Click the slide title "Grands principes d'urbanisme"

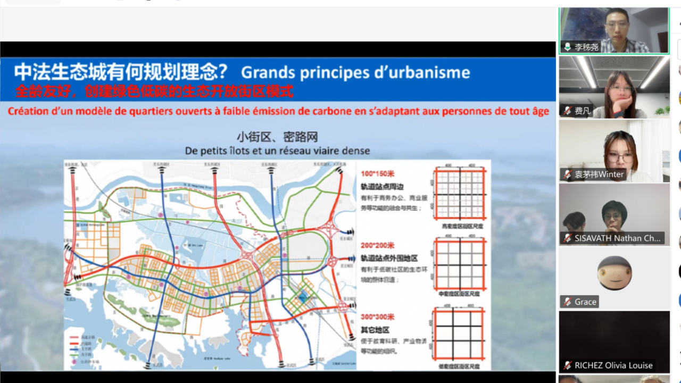click(355, 72)
